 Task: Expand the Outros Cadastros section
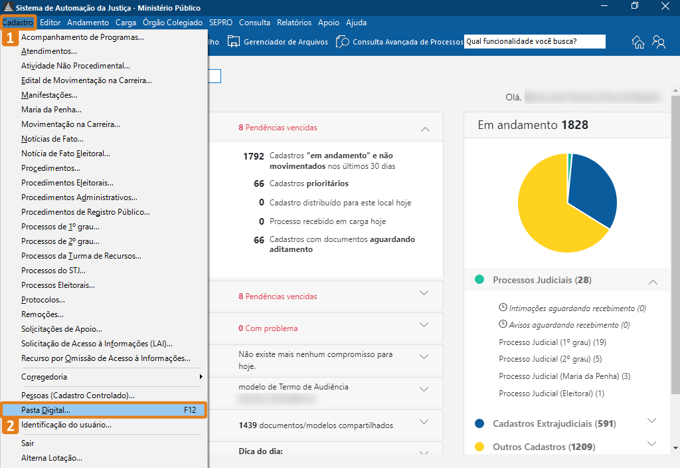click(x=651, y=444)
